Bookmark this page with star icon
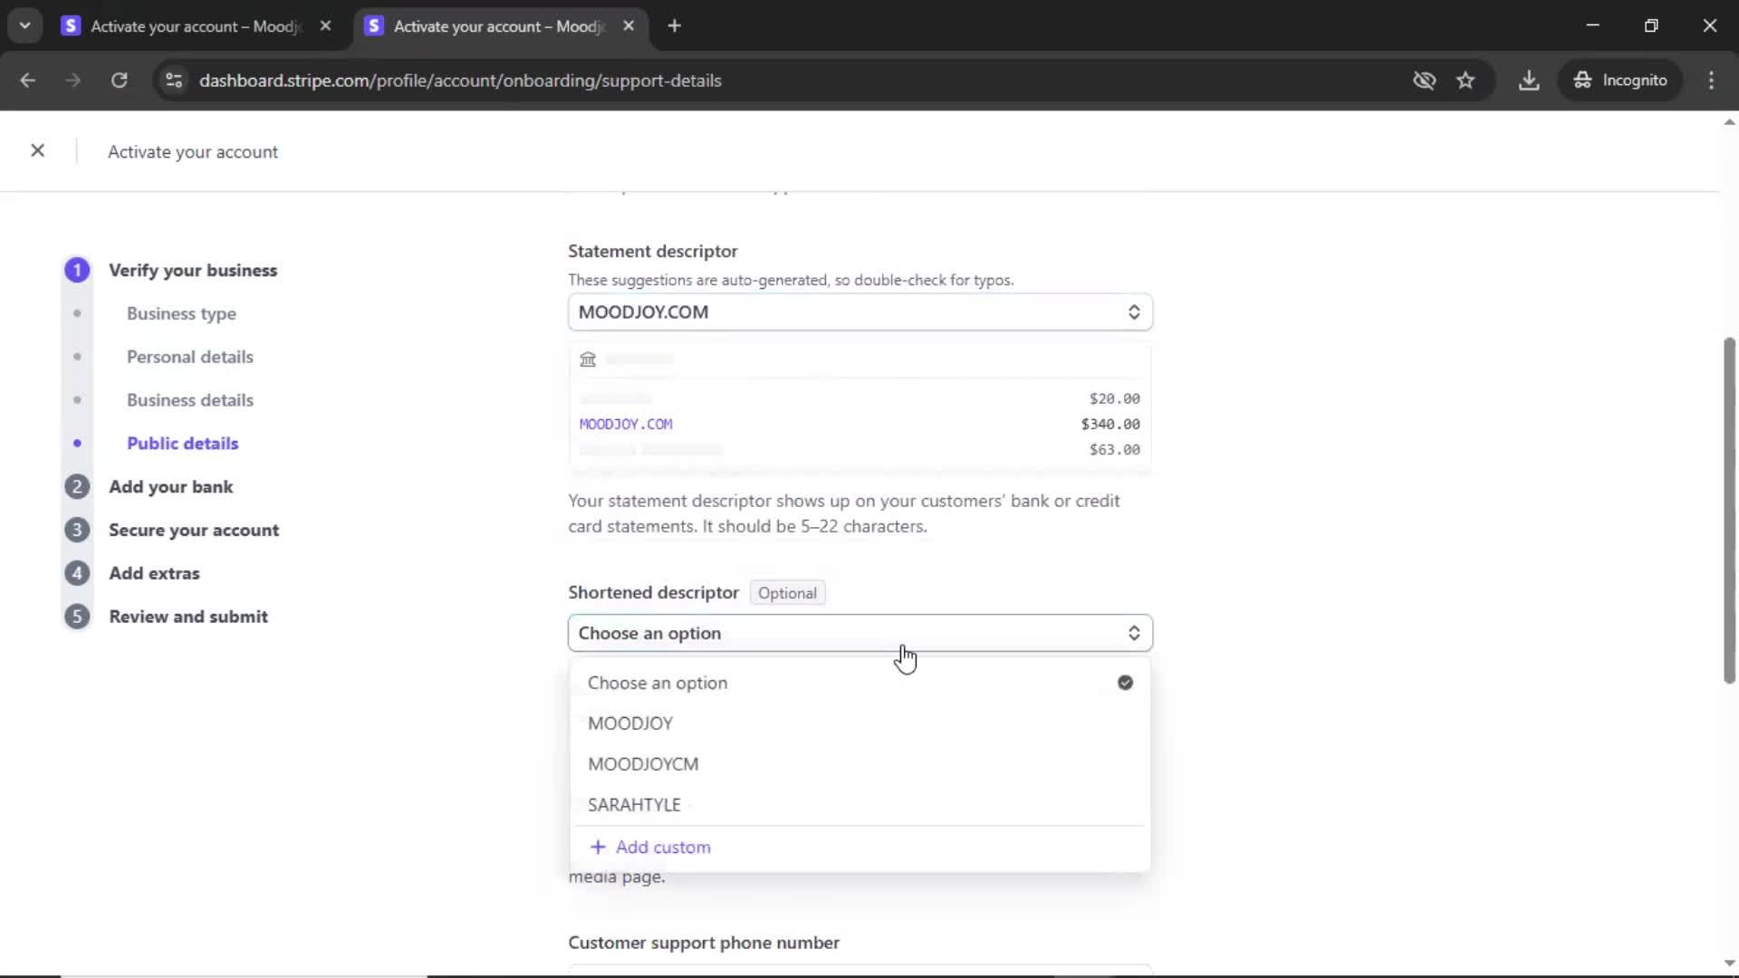1739x978 pixels. 1465,81
